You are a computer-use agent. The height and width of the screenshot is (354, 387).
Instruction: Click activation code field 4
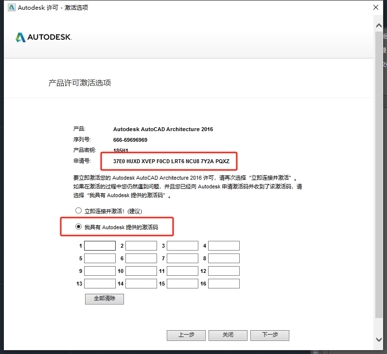pyautogui.click(x=224, y=246)
